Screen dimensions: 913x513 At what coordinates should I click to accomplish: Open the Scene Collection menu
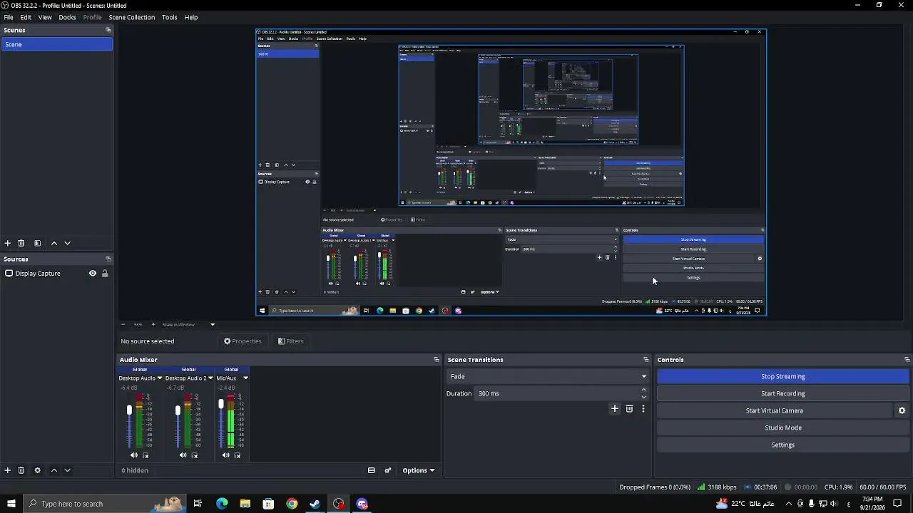coord(131,17)
